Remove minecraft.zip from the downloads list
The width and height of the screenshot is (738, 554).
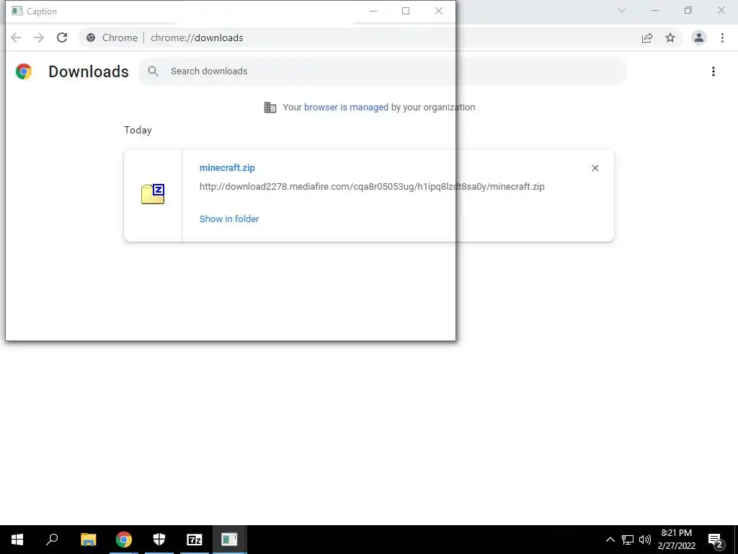click(595, 168)
